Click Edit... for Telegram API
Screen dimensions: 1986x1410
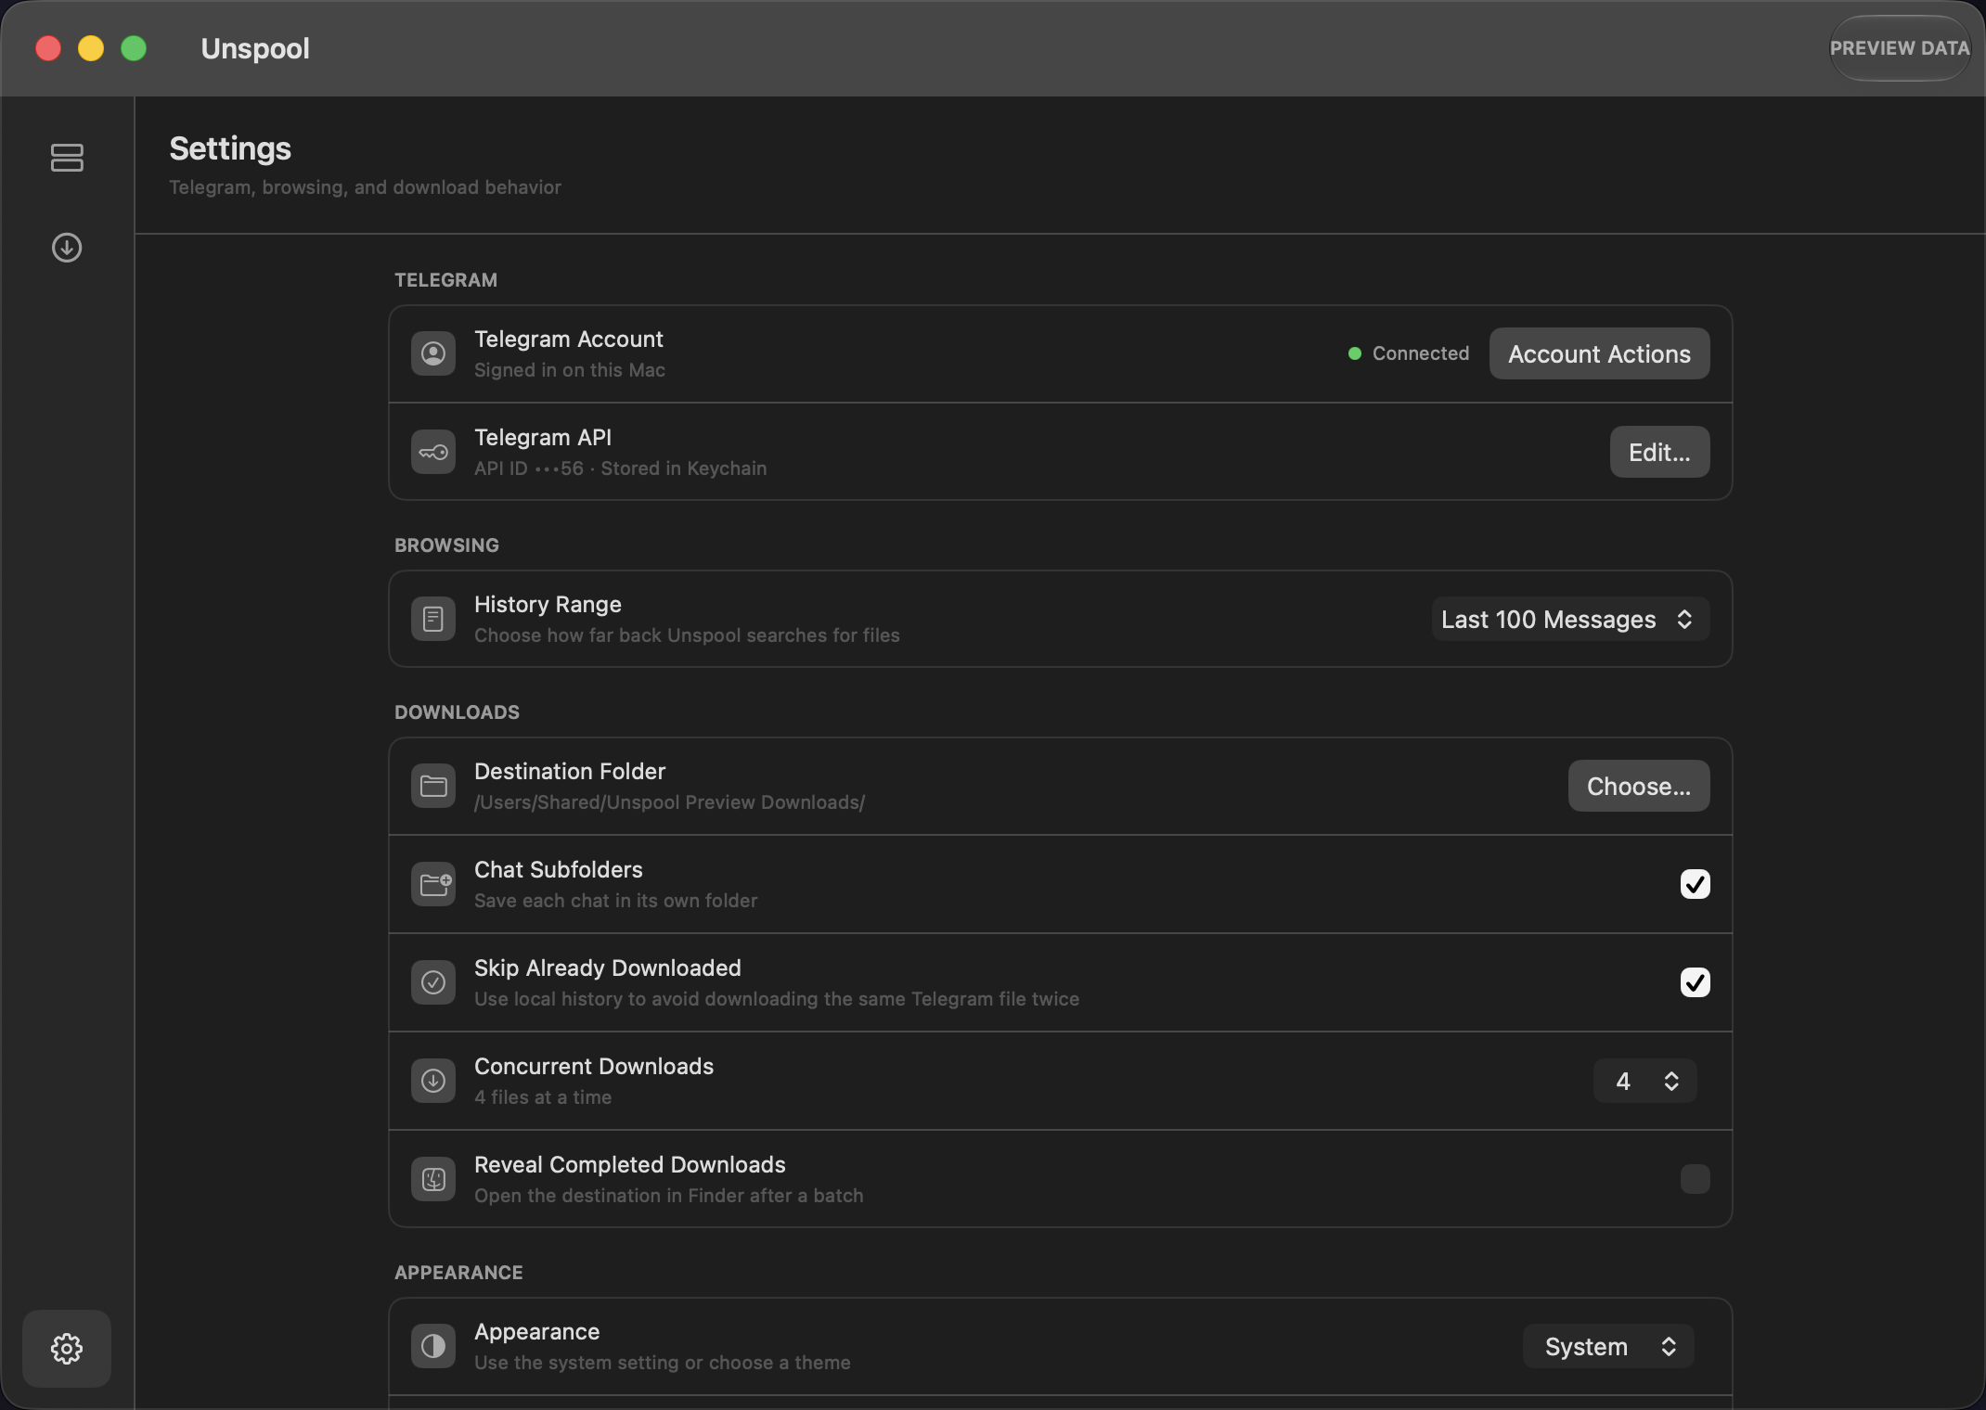tap(1660, 452)
